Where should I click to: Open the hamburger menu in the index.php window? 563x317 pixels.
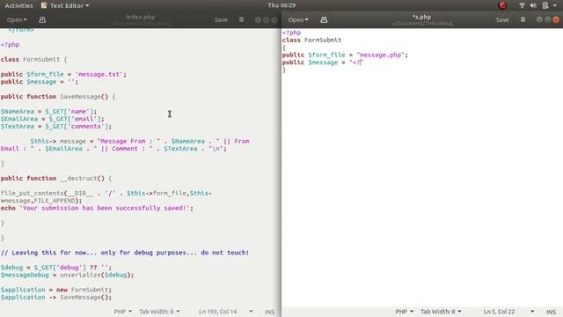241,19
